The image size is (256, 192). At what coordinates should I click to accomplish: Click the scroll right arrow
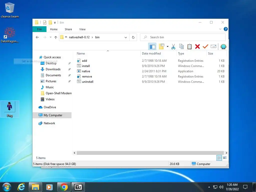coord(226,153)
